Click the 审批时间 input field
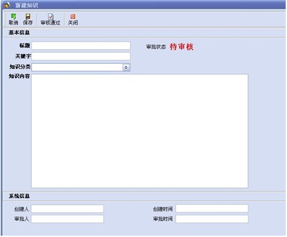Viewport: 287px width, 237px height. (x=212, y=219)
